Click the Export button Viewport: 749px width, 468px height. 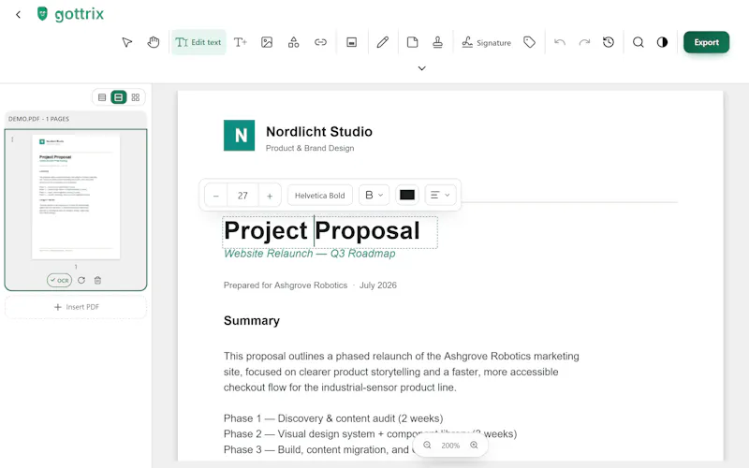(x=706, y=42)
